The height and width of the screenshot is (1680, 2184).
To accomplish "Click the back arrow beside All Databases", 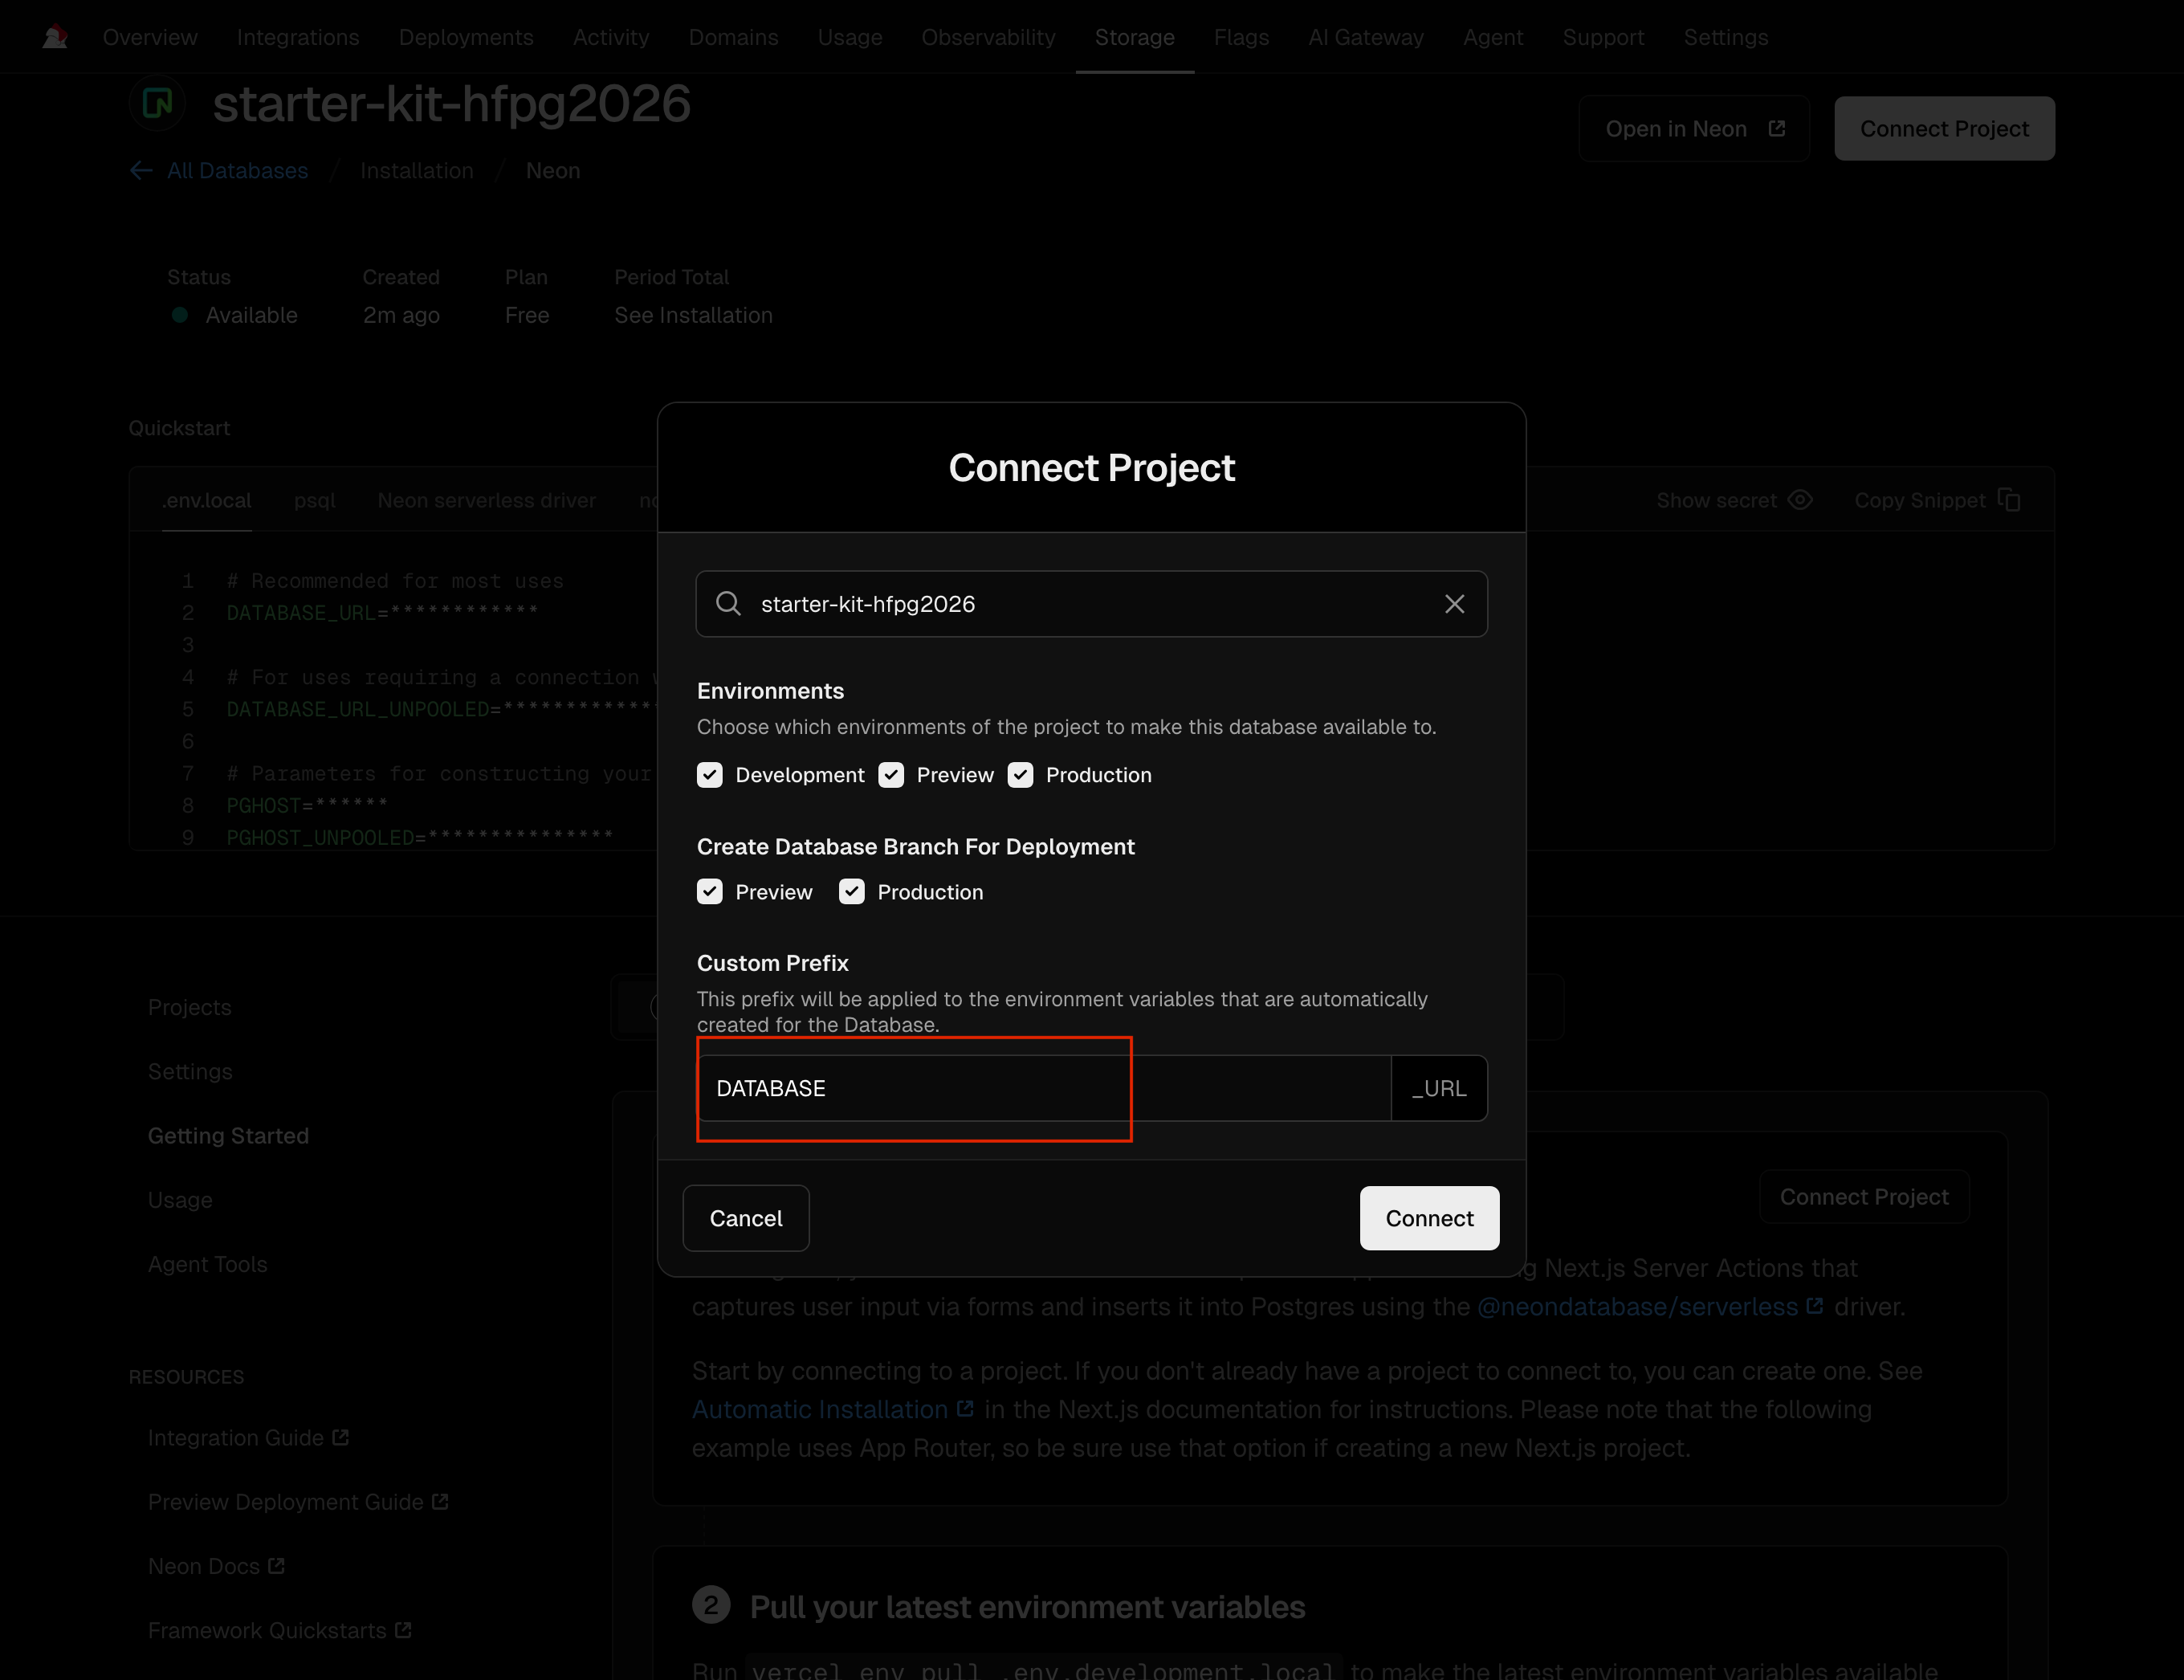I will [141, 171].
